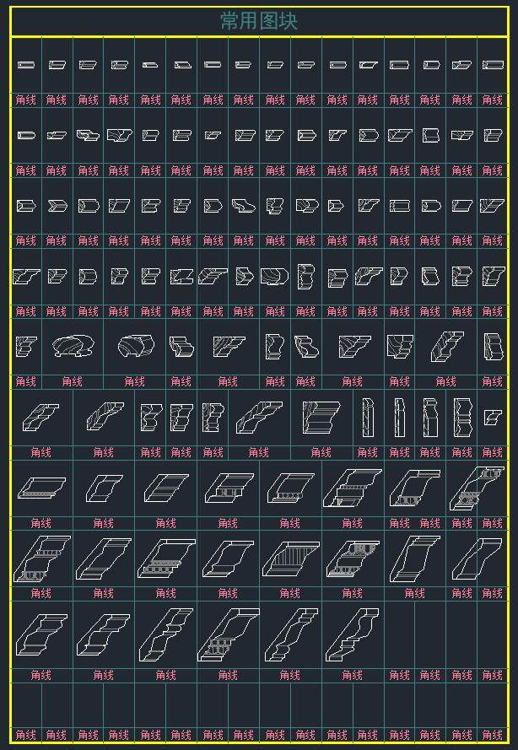This screenshot has height=750, width=518.
Task: Click the 角线 label in the bottom-right cell
Action: [x=493, y=735]
